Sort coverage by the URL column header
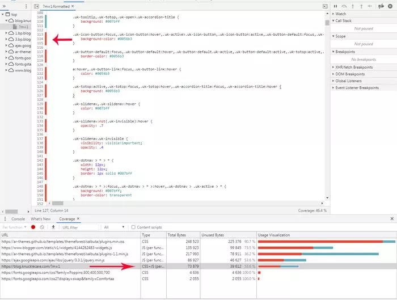397x300 pixels. click(70, 235)
